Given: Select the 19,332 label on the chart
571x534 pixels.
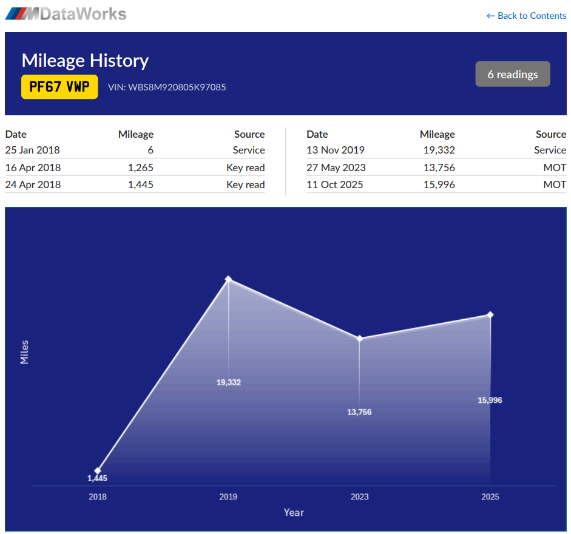Looking at the screenshot, I should [228, 383].
